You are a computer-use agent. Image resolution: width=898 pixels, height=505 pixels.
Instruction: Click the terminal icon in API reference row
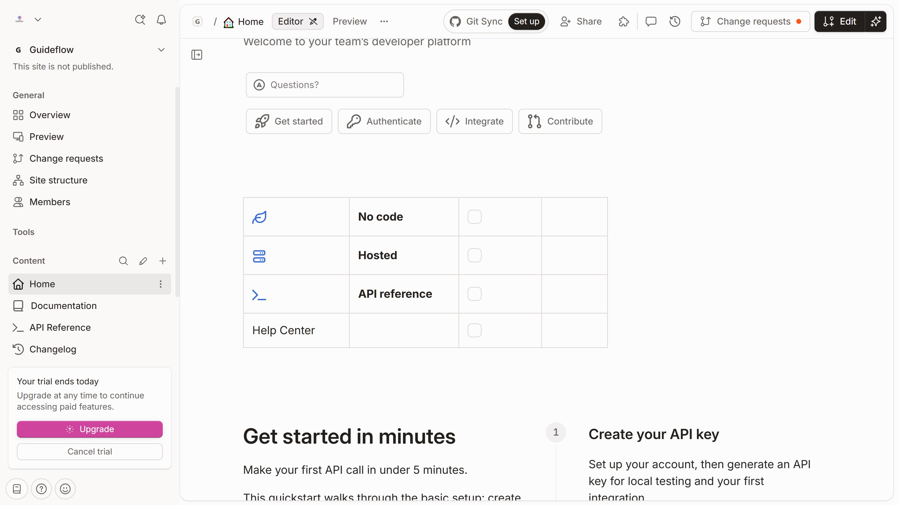[259, 295]
